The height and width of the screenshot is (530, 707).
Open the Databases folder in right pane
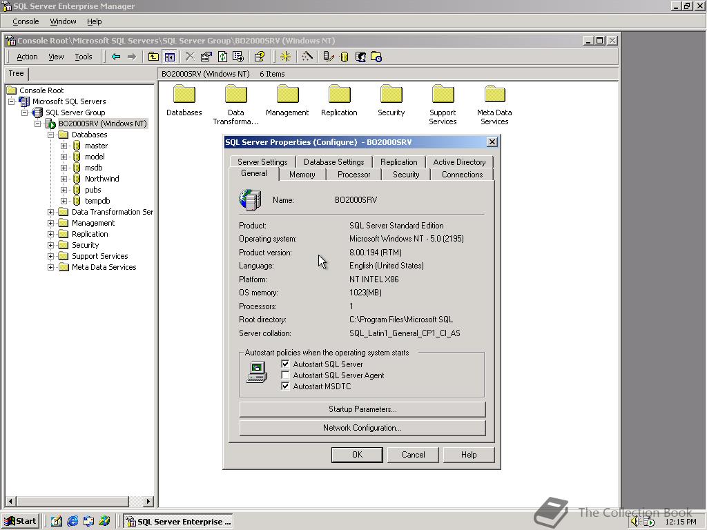click(184, 94)
